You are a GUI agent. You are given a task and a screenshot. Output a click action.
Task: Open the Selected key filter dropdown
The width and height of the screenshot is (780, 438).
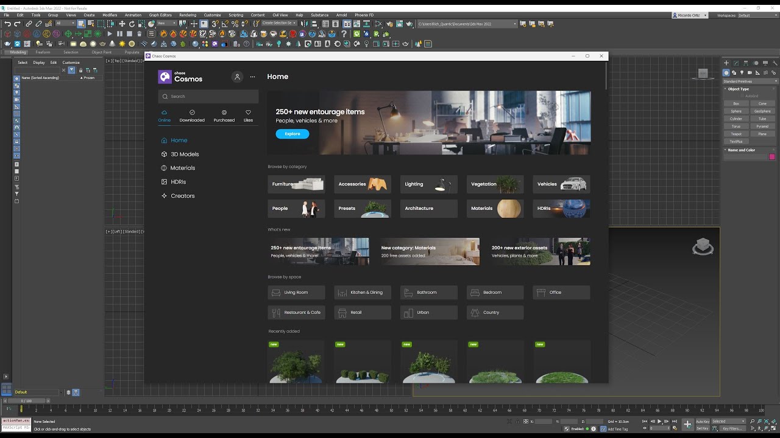(x=729, y=422)
